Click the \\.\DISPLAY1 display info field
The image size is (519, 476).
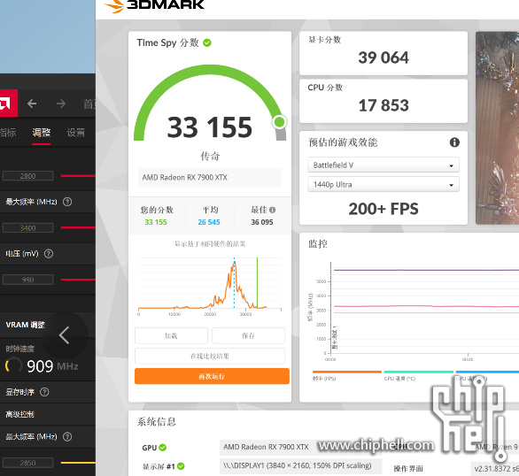coord(300,465)
